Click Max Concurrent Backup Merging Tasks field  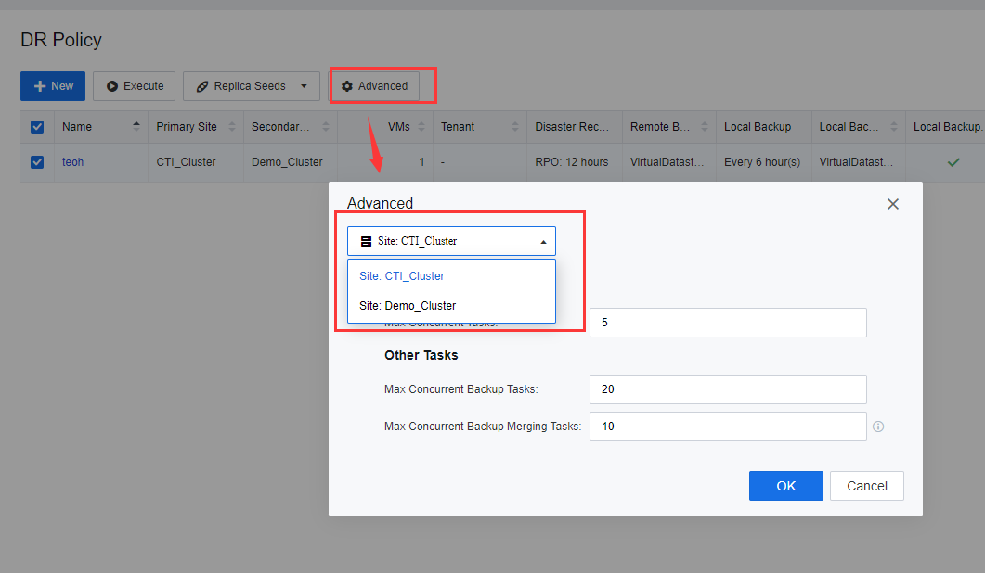pyautogui.click(x=727, y=427)
